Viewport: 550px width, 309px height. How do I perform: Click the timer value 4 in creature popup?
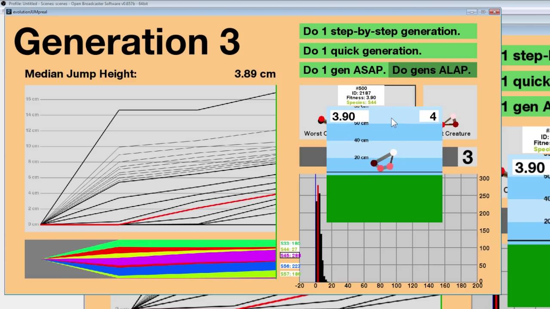(x=430, y=116)
